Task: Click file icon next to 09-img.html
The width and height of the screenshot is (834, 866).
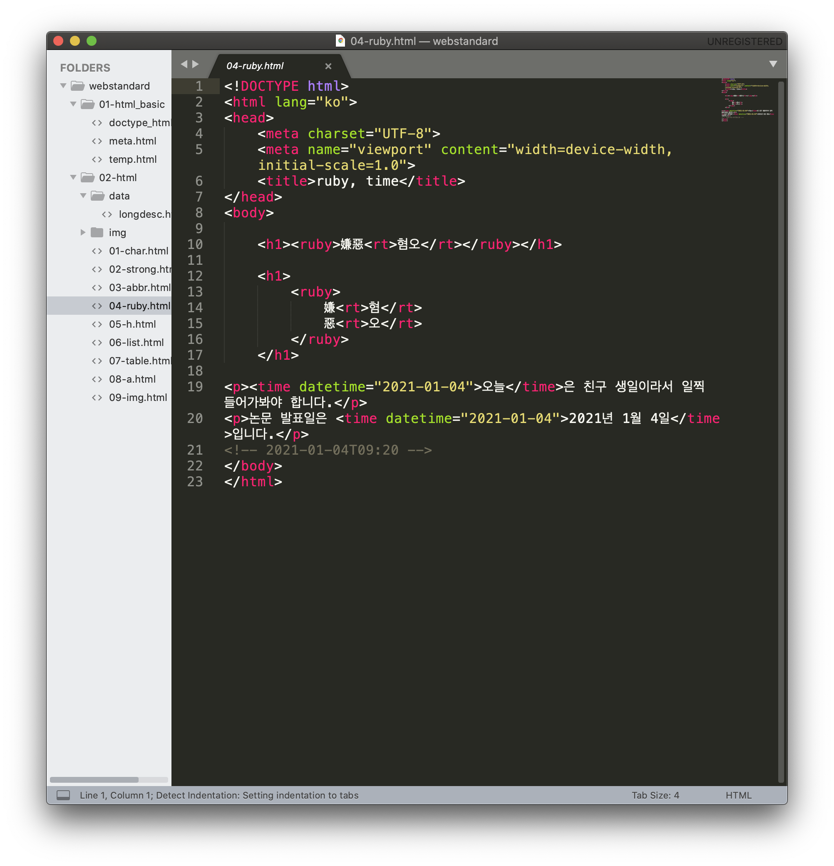Action: tap(97, 398)
